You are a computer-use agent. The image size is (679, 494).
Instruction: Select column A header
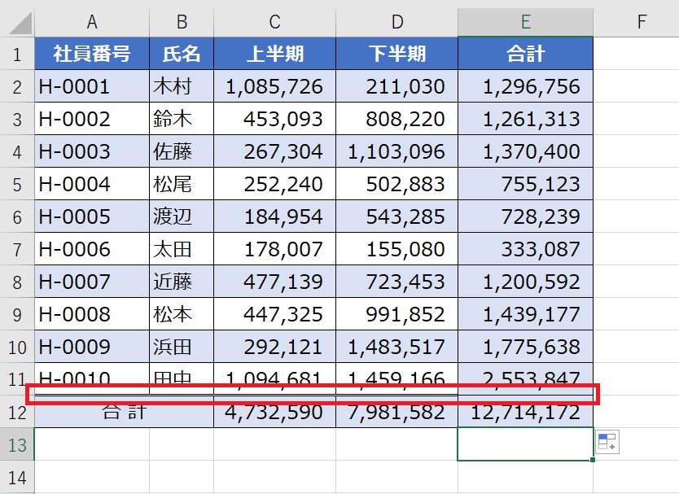92,23
